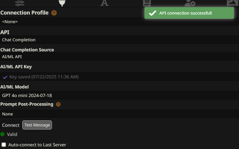Click help icon beside Prompt Post-Processing
The image size is (239, 149).
(58, 104)
